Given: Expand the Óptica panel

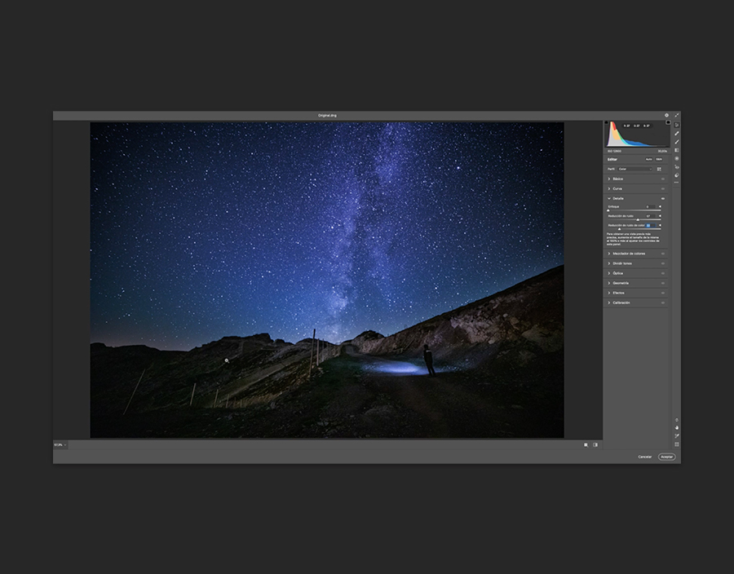Looking at the screenshot, I should click(609, 273).
